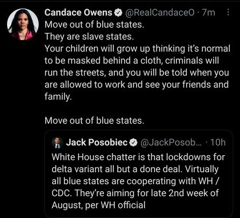Click the first line 'Move out of blue states.'
The height and width of the screenshot is (218, 240).
tap(94, 25)
